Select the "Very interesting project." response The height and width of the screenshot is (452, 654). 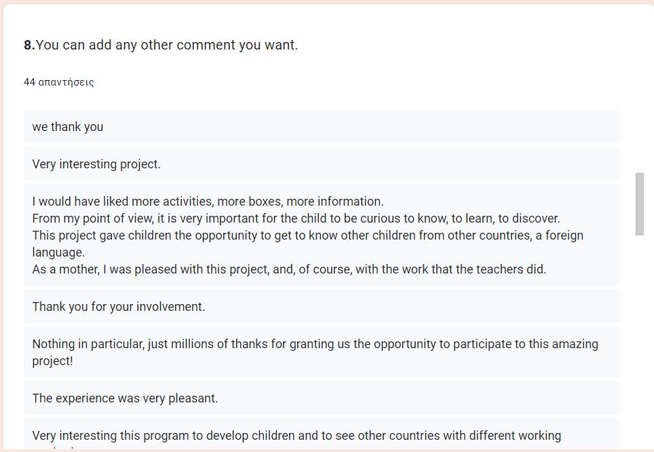(96, 164)
